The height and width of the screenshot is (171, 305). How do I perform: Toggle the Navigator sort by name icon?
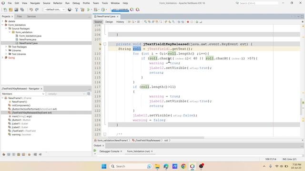(35, 154)
